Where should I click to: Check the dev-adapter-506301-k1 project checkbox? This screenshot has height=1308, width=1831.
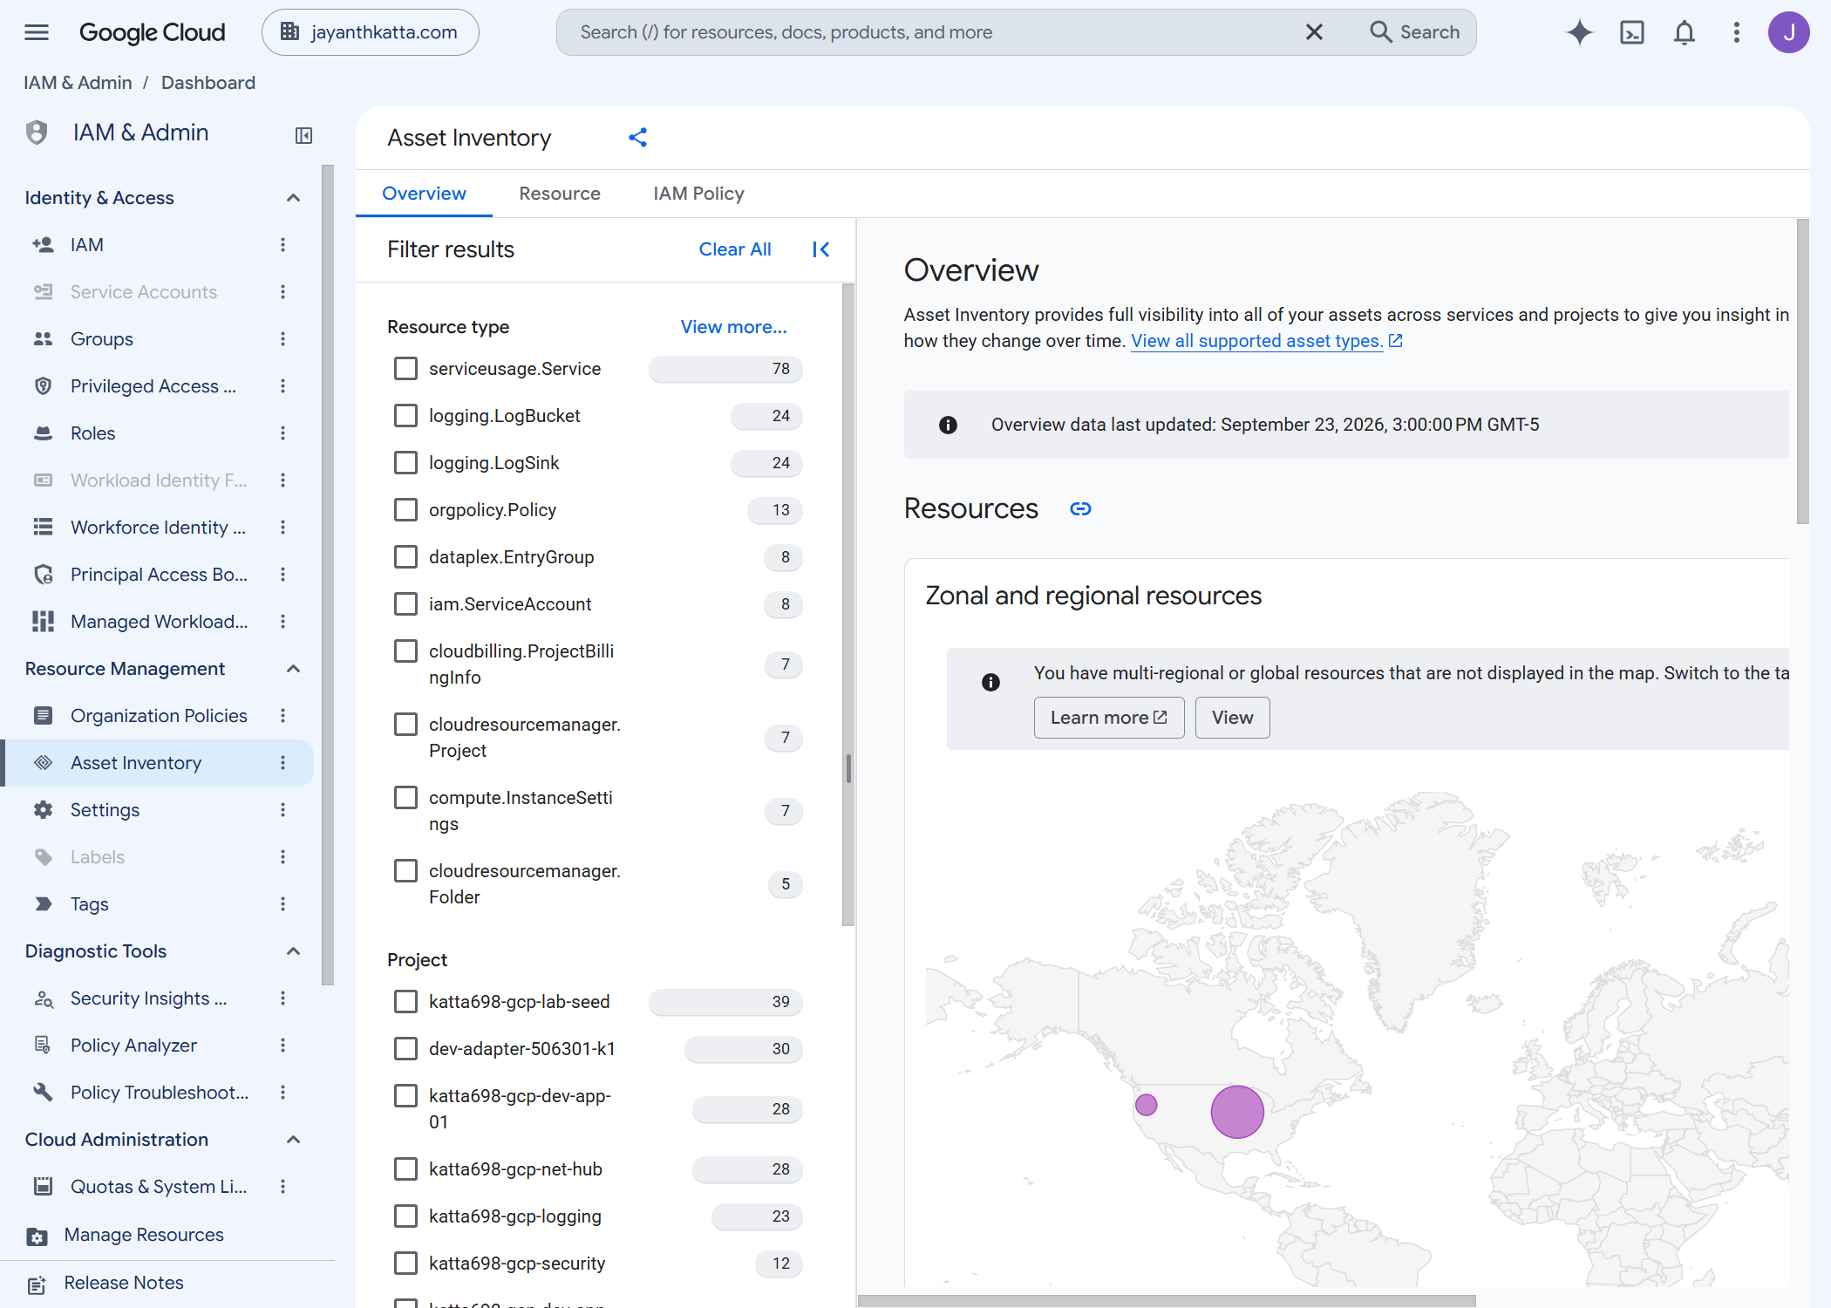(x=405, y=1049)
